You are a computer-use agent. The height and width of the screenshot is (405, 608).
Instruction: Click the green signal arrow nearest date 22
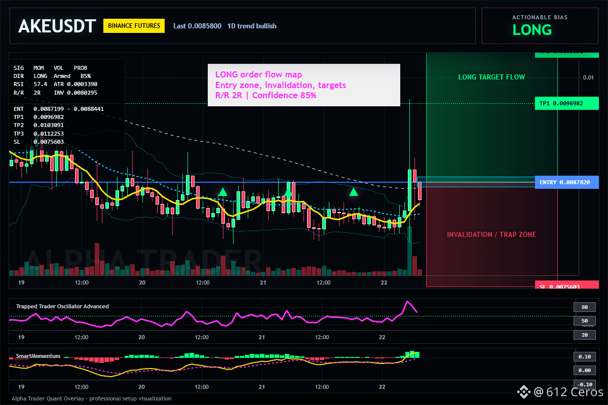point(354,192)
